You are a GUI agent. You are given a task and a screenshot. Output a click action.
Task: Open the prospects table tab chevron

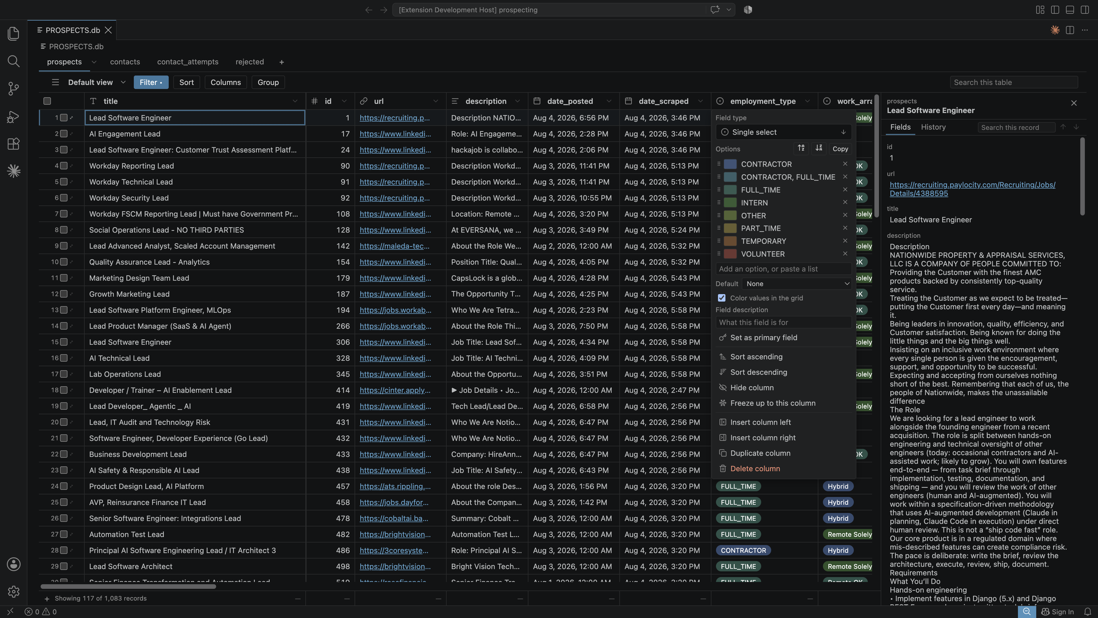[94, 62]
